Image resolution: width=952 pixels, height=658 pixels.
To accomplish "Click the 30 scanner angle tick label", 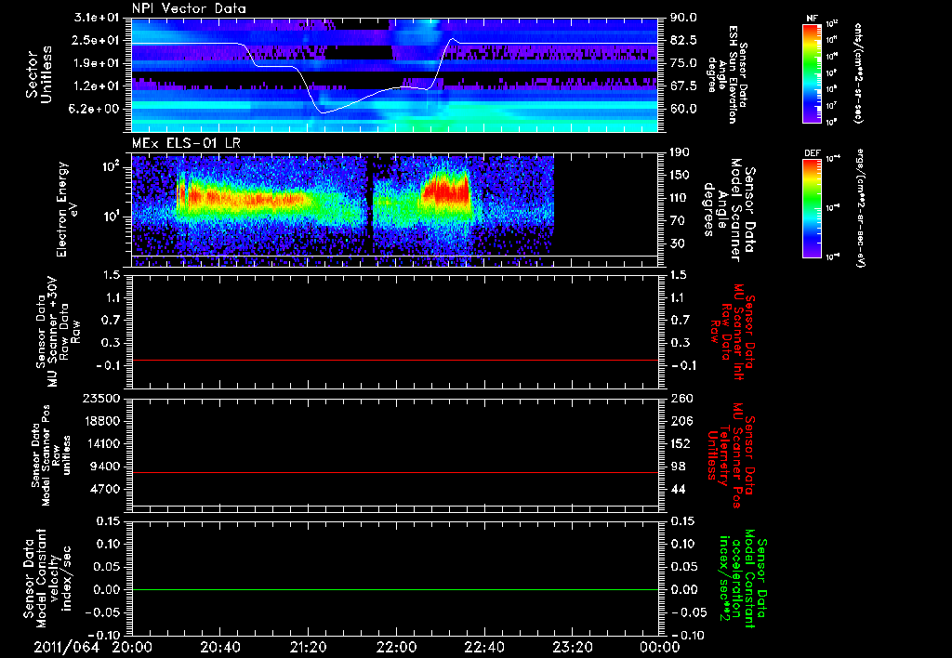I will tap(678, 243).
